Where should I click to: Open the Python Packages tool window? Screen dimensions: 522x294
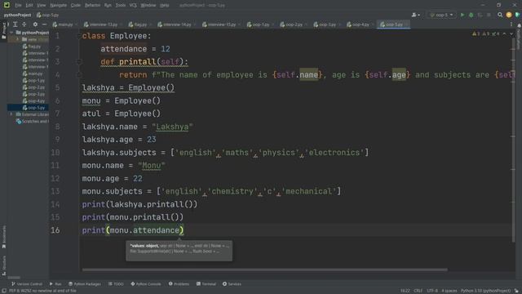coord(85,284)
